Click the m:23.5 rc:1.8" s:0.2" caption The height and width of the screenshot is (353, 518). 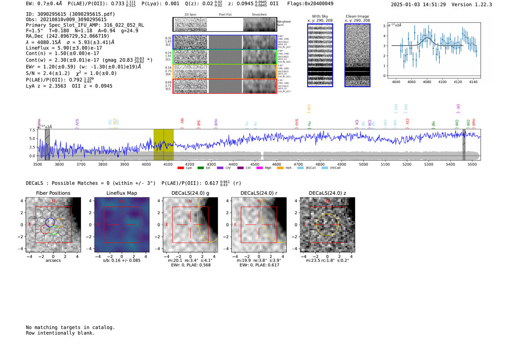point(327,260)
